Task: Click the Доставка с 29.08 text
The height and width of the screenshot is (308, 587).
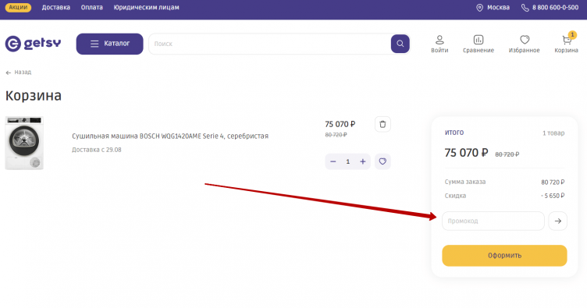Action: pos(97,150)
